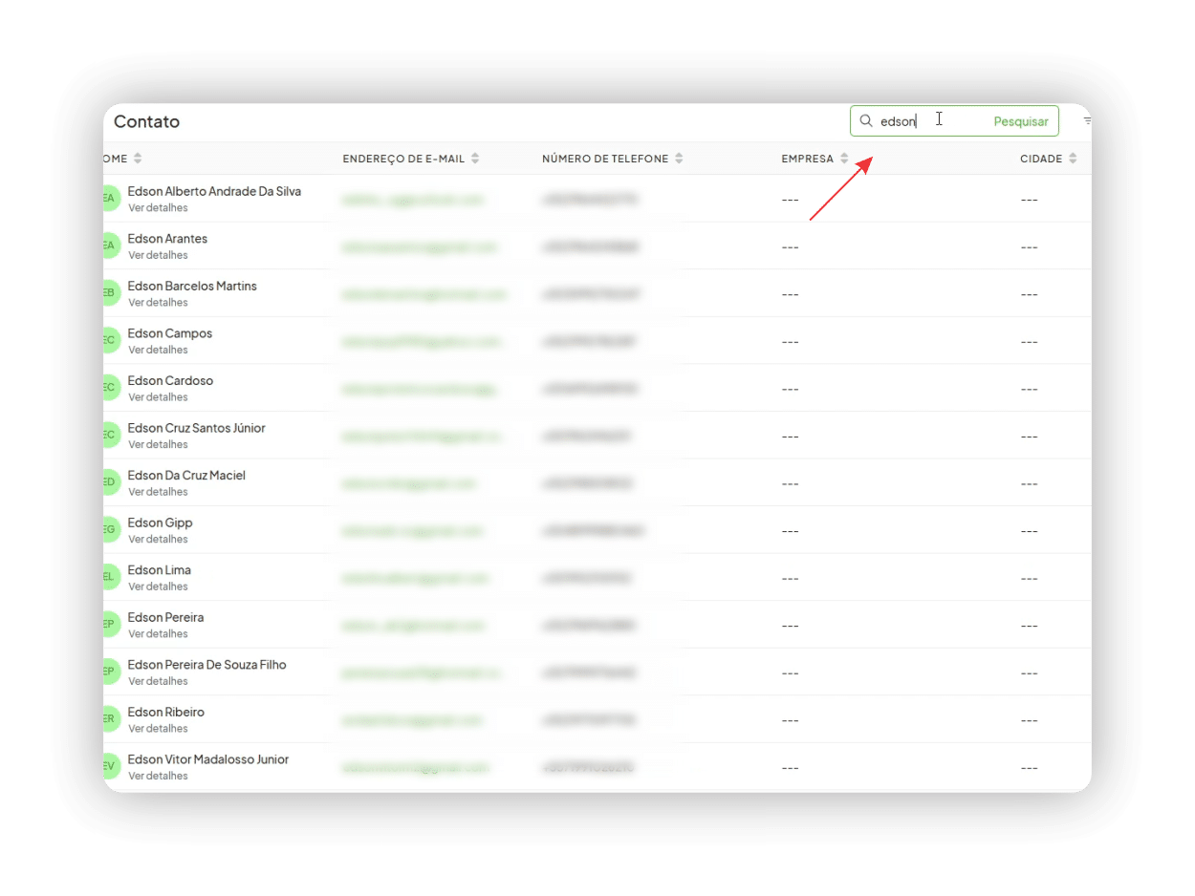1195x896 pixels.
Task: Select the name 'Edson Alberto Andrade Da Silva'
Action: (x=214, y=191)
